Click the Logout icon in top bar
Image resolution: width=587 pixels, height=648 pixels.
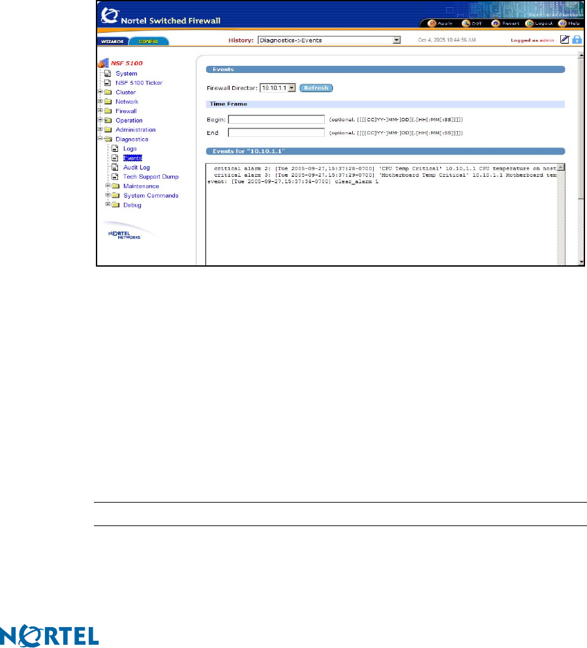click(529, 23)
